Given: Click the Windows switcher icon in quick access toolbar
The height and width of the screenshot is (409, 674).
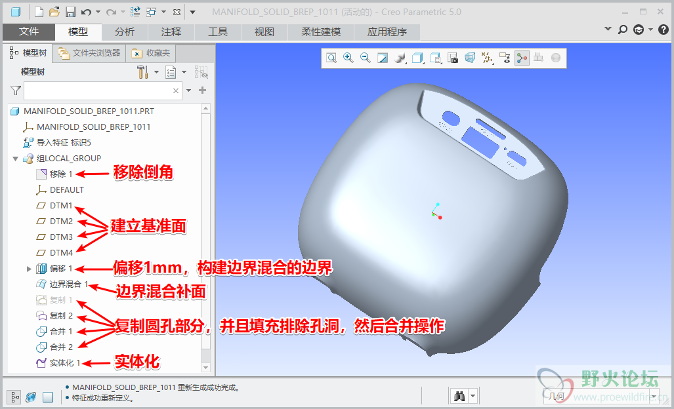Looking at the screenshot, I should (152, 12).
